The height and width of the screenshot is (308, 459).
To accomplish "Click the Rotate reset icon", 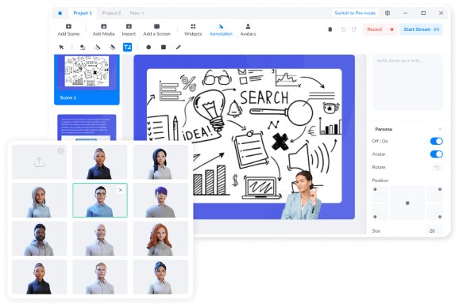I will (437, 168).
